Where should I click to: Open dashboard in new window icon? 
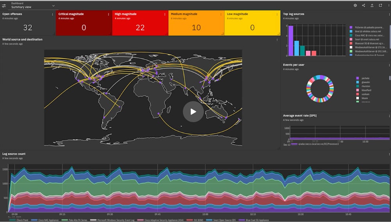click(380, 5)
